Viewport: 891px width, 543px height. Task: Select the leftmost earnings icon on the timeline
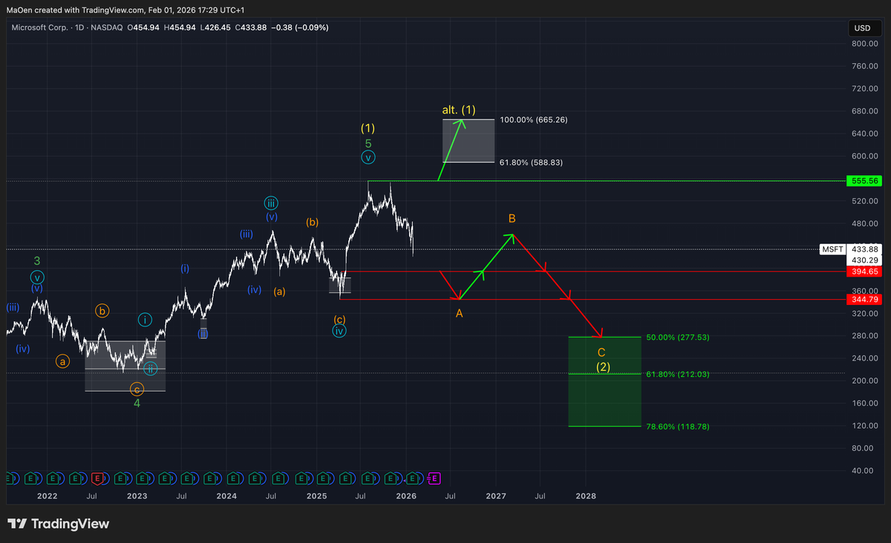point(10,478)
